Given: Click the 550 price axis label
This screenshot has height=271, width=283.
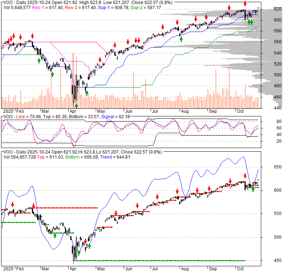Looking at the screenshot, I should pos(278,214).
